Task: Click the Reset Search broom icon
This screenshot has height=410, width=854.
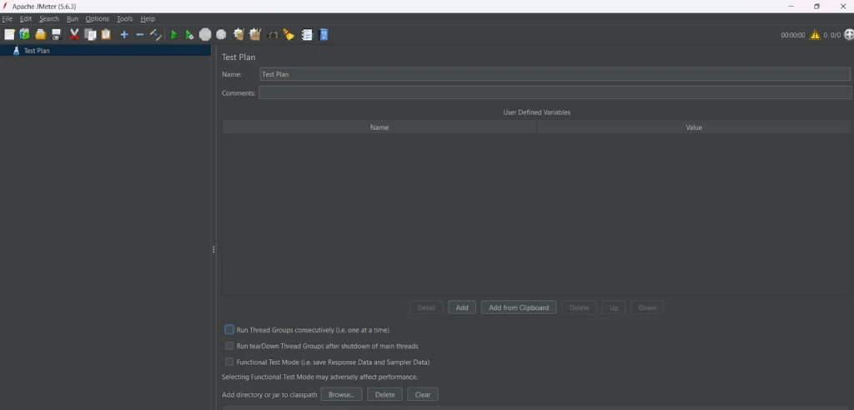Action: pyautogui.click(x=289, y=35)
